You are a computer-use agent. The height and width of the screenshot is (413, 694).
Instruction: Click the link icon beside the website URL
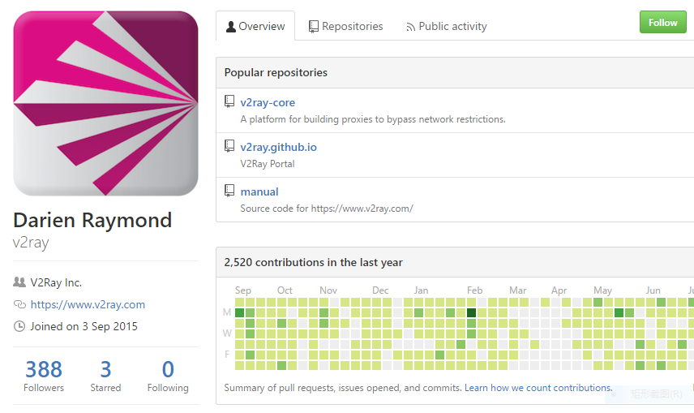tap(19, 304)
